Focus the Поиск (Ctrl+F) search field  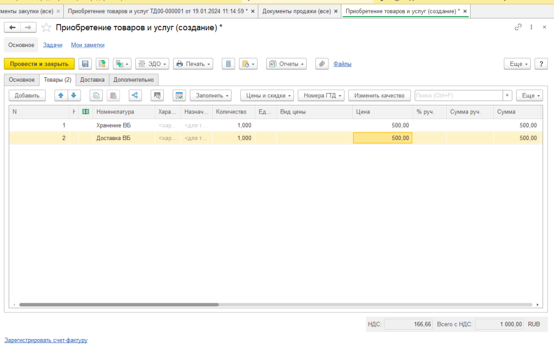(x=459, y=96)
